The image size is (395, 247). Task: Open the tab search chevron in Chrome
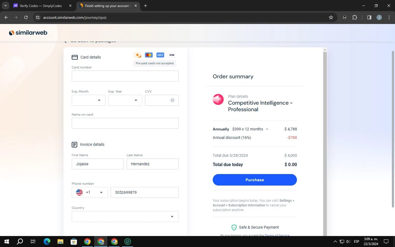[x=6, y=6]
